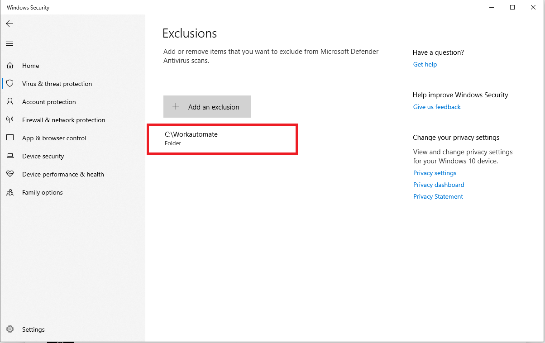Open the Privacy dashboard link
The image size is (545, 343).
(439, 185)
